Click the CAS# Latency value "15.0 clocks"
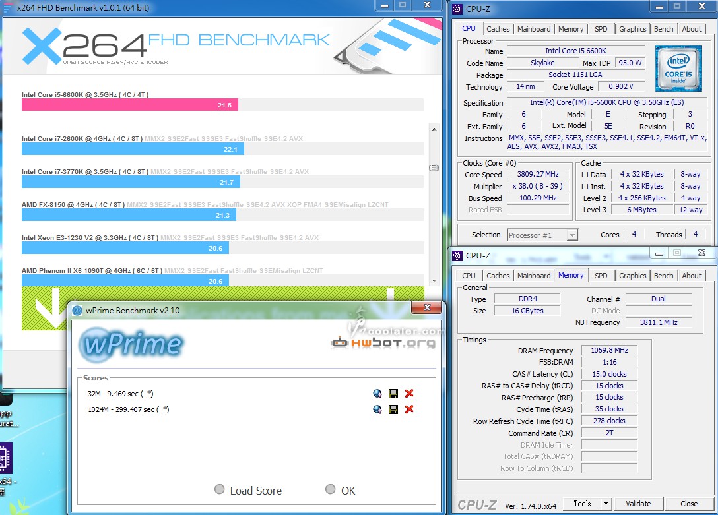The image size is (718, 515). [609, 374]
